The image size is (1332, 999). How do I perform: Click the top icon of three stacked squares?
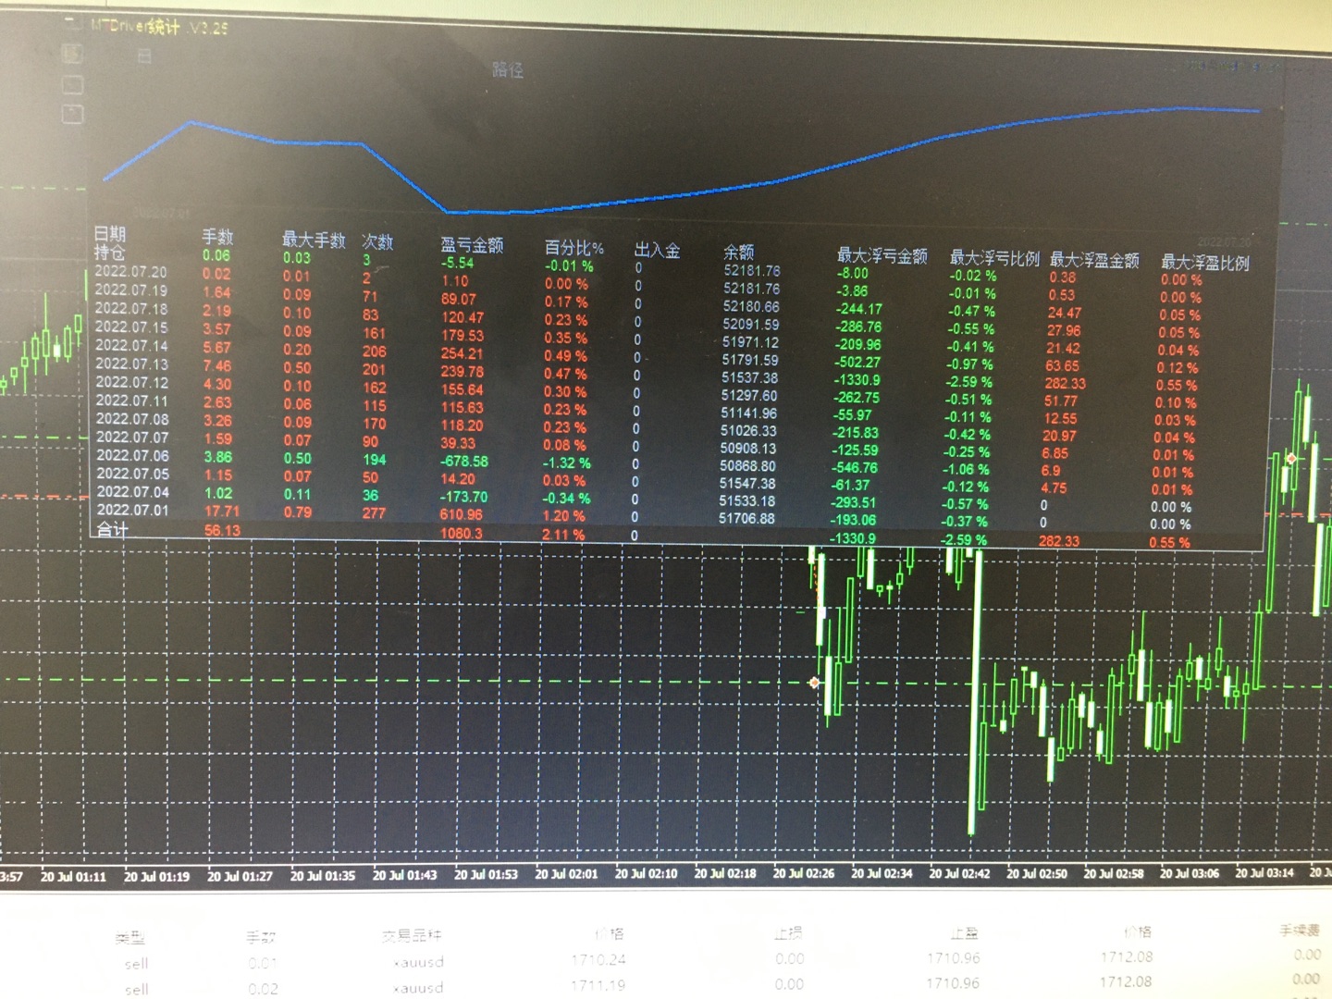[x=72, y=54]
